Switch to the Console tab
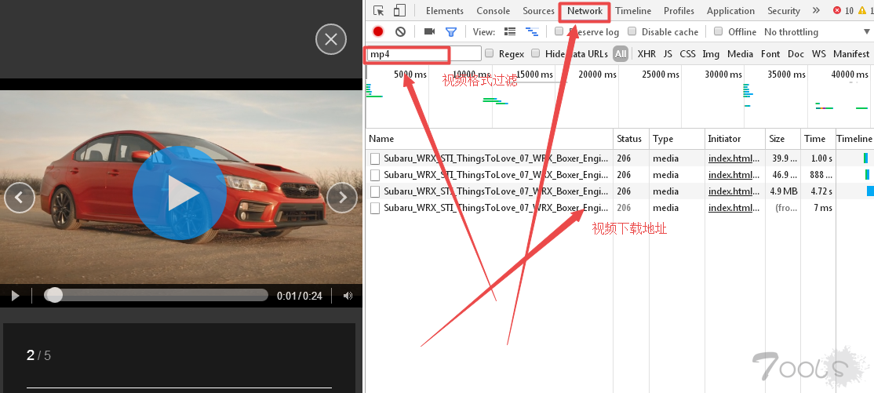The height and width of the screenshot is (393, 874). [x=493, y=11]
